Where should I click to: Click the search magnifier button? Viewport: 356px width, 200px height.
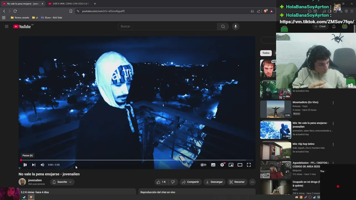223,26
